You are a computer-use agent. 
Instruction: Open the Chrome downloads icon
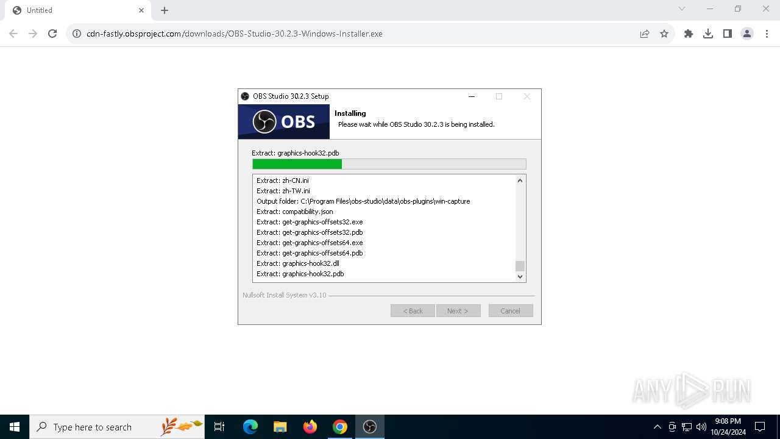click(708, 34)
